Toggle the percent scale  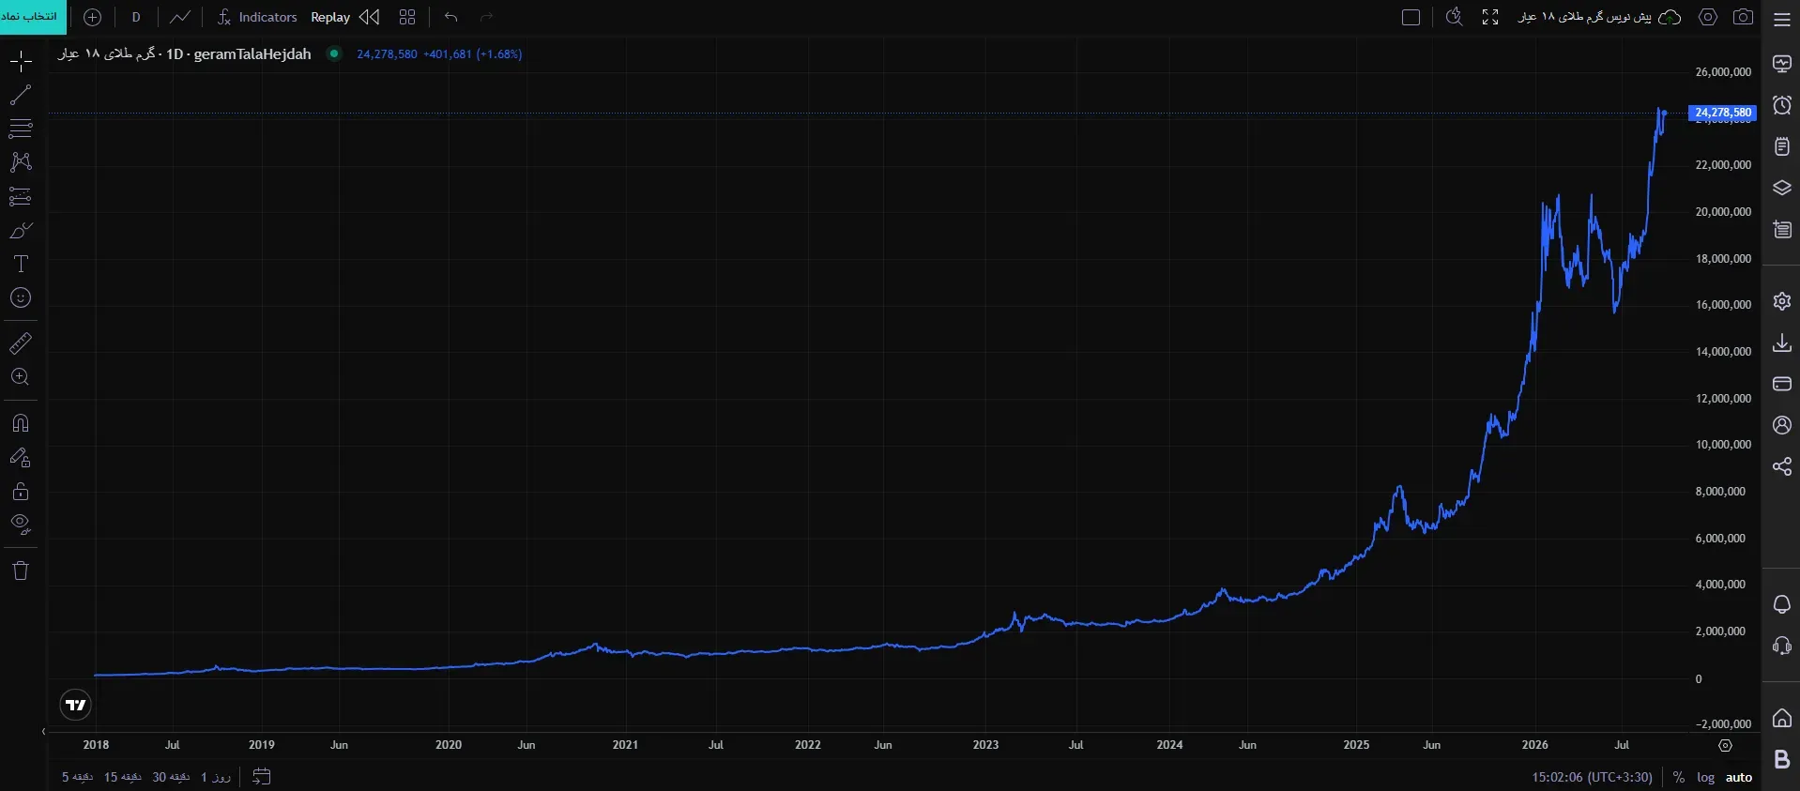[1679, 777]
